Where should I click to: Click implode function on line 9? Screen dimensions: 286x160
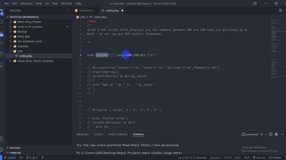[101, 55]
